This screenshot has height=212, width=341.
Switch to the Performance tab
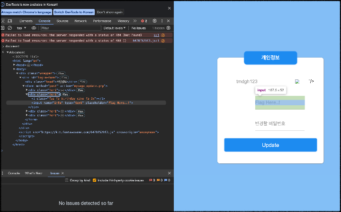coord(102,21)
